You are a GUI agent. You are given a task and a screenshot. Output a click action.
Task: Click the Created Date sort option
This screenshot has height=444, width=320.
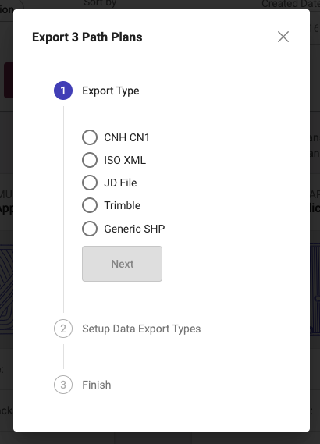click(290, 4)
